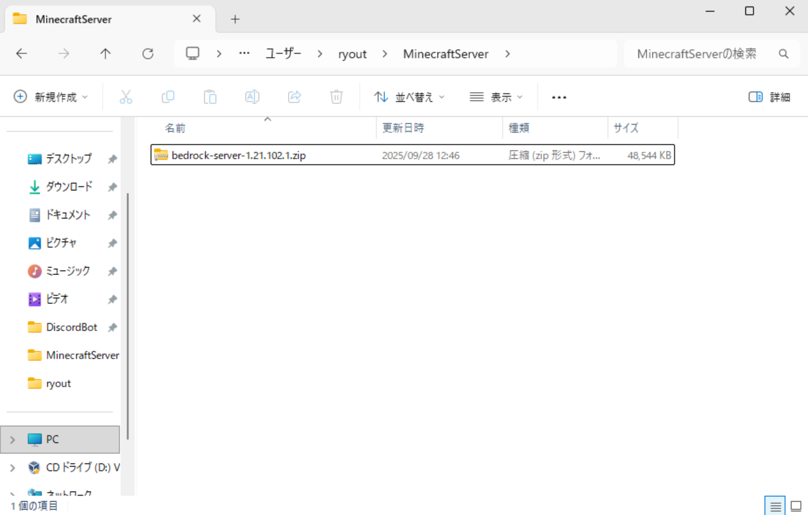Switch to large icons view mode

pyautogui.click(x=796, y=506)
